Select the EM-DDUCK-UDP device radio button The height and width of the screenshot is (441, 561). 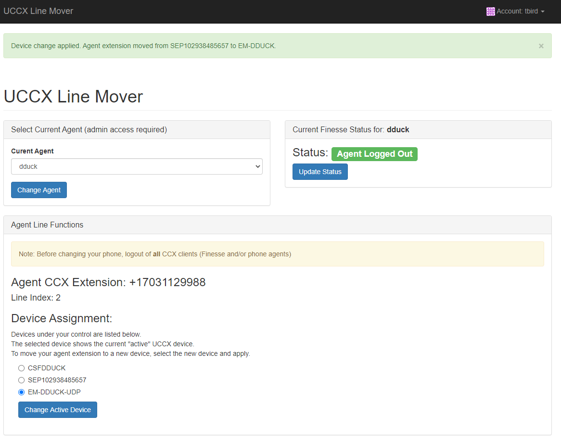[x=22, y=392]
